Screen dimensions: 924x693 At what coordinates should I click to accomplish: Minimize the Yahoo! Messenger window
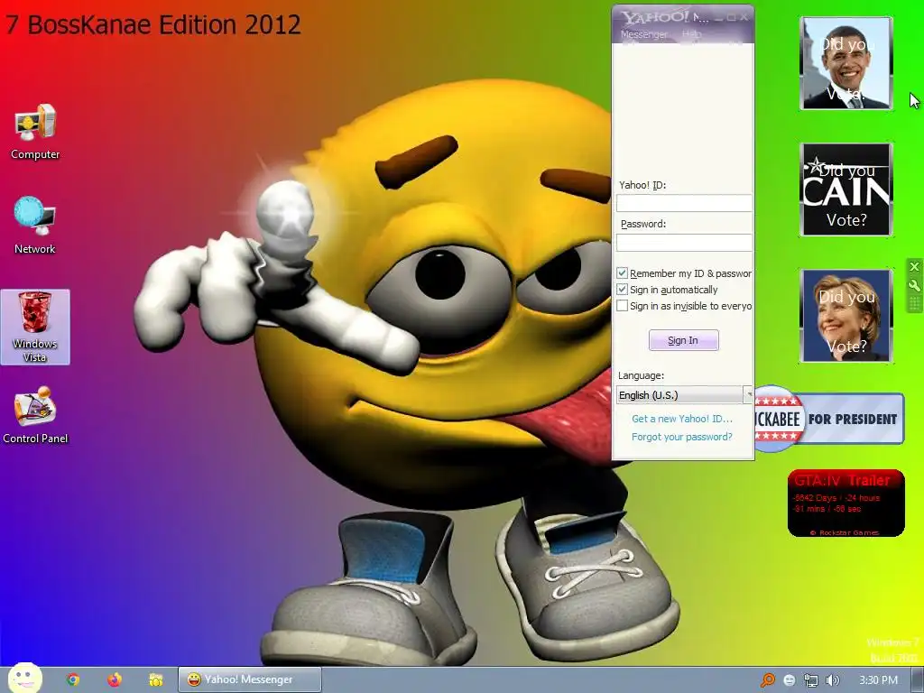[717, 17]
